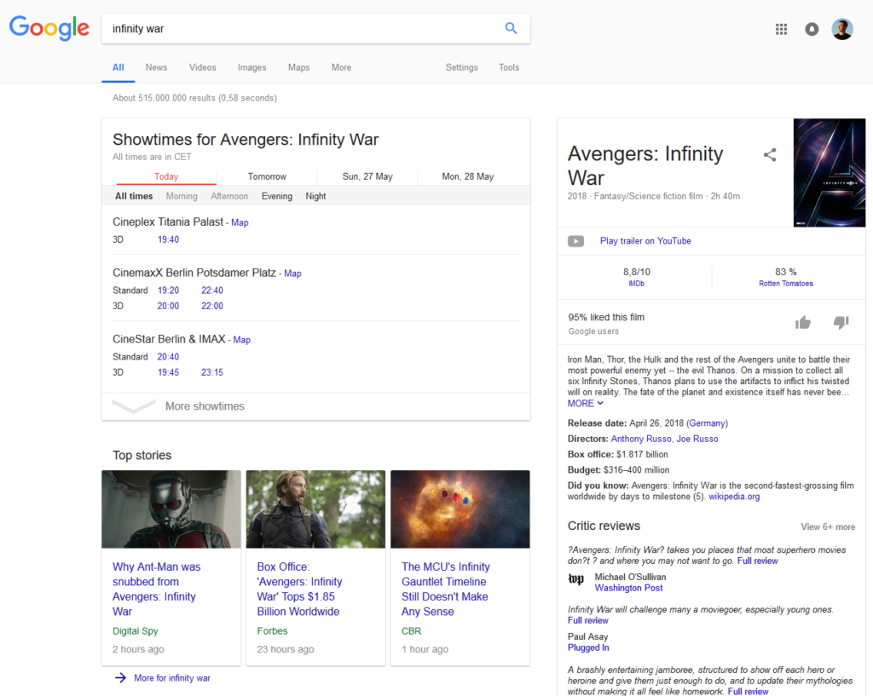
Task: Click the YouTube play icon for the trailer
Action: [575, 240]
